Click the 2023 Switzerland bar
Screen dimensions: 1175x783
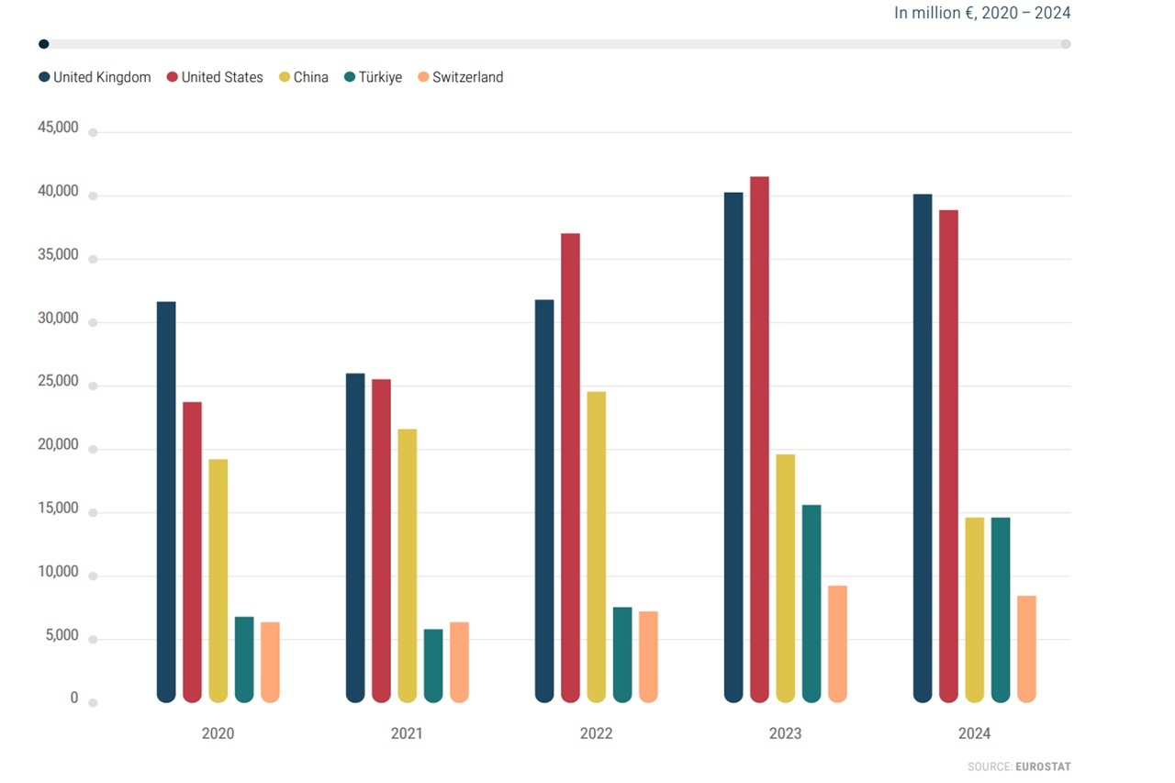pyautogui.click(x=837, y=644)
